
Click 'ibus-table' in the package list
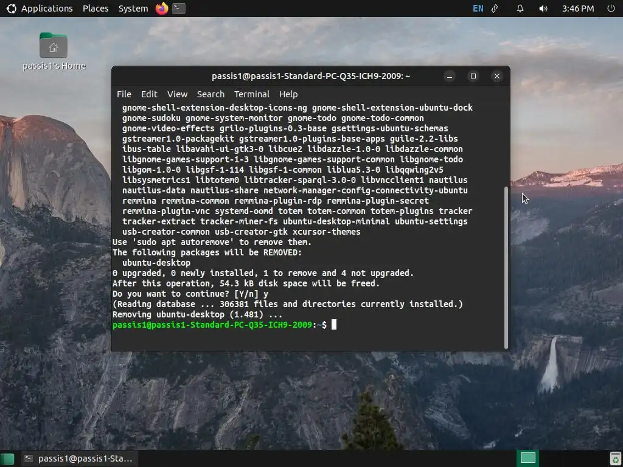[146, 150]
